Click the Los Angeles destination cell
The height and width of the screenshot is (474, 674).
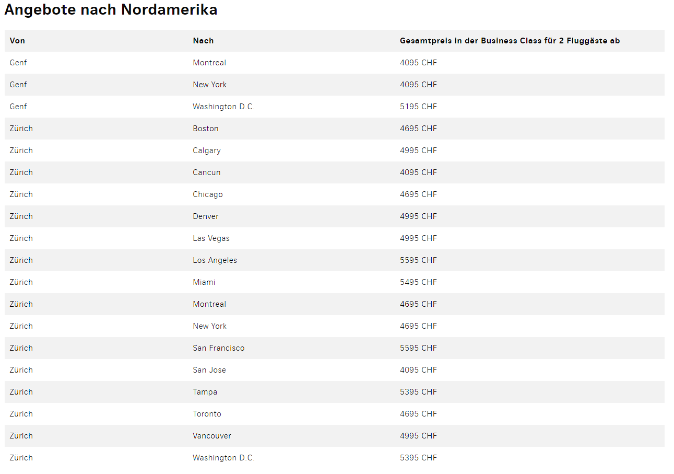pyautogui.click(x=215, y=260)
